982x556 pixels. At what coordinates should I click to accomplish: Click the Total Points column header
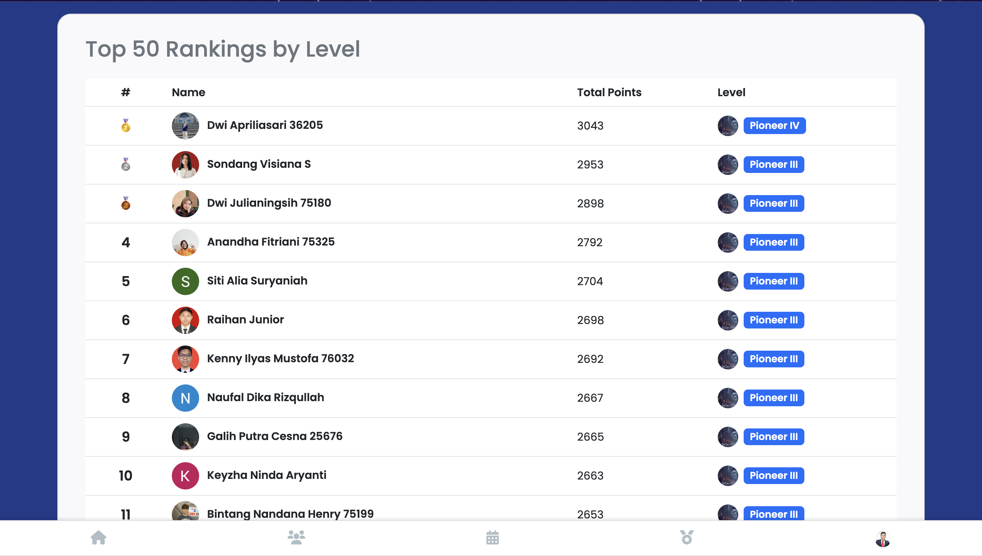[609, 92]
